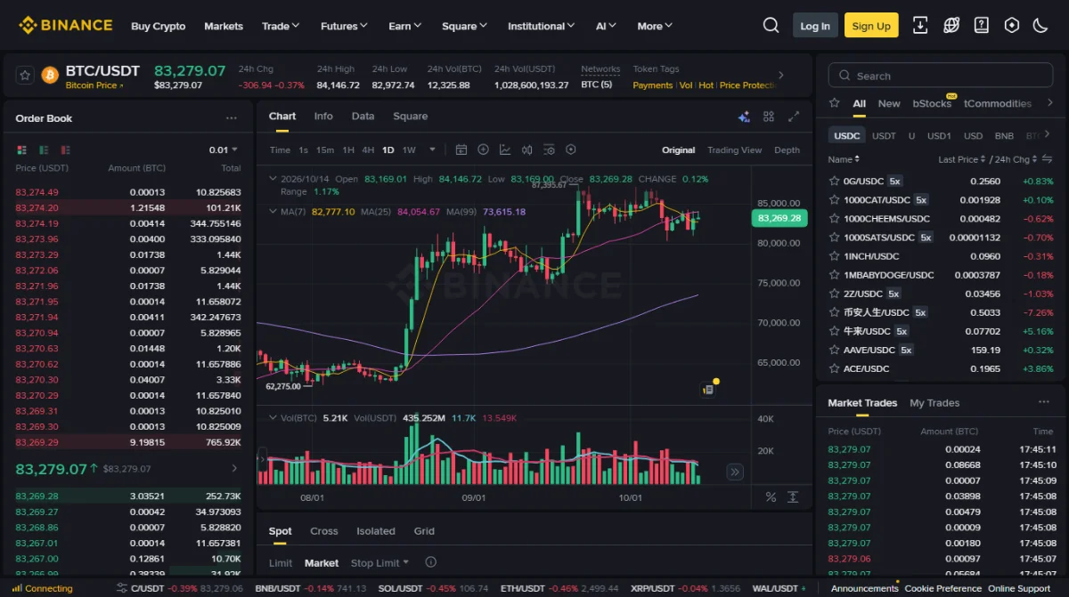Image resolution: width=1069 pixels, height=597 pixels.
Task: Favorite the 0G/USDC pair
Action: [834, 181]
